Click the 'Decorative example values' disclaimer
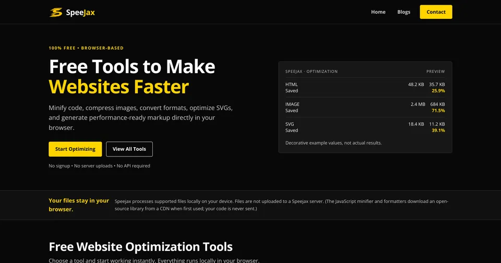Screen dimensions: 501x263 [333, 143]
